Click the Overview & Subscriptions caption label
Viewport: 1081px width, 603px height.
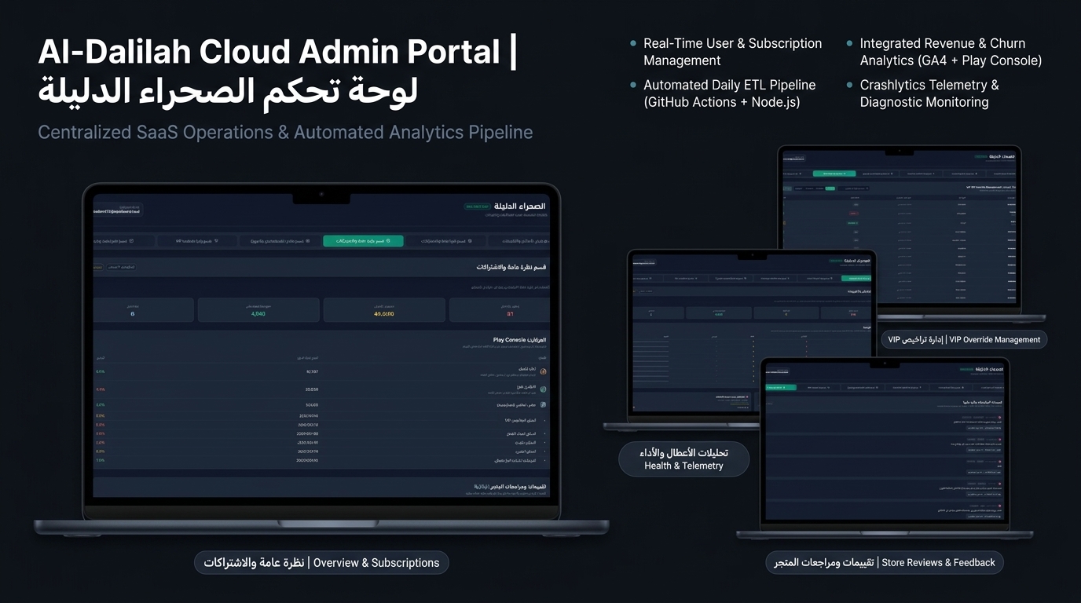point(322,563)
